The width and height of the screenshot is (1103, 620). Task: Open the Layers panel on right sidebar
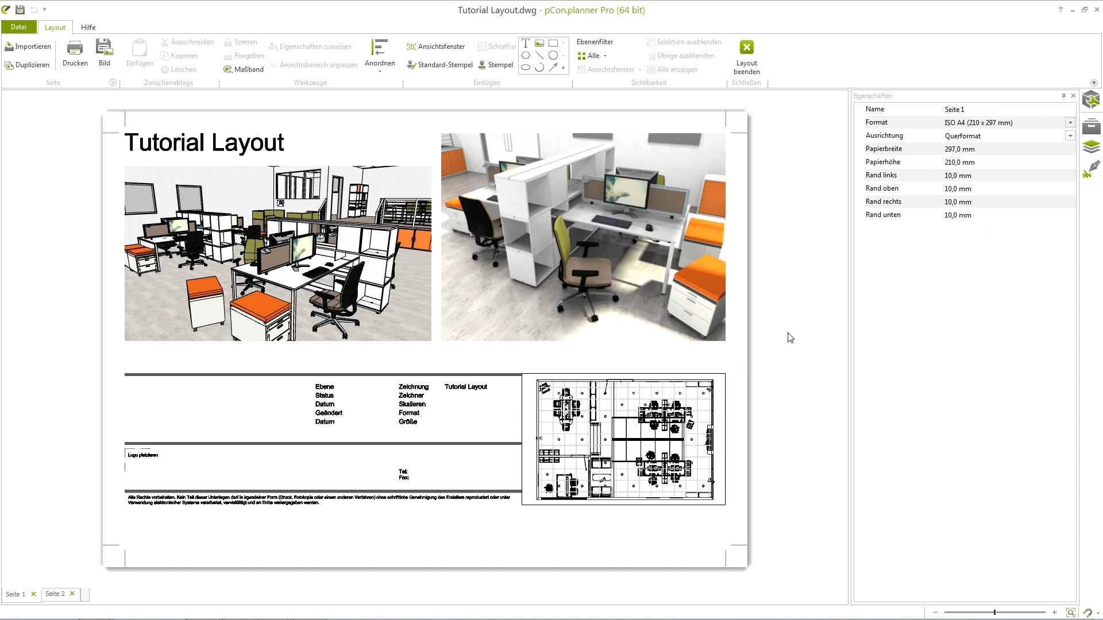(1091, 147)
